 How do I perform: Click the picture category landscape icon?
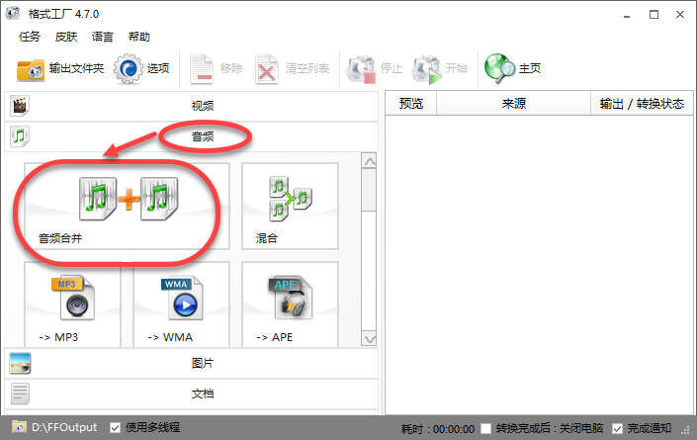tap(20, 363)
